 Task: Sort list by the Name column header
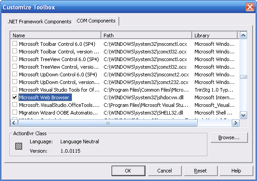[56, 35]
